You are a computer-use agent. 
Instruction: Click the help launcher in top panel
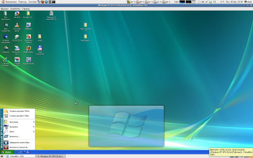pyautogui.click(x=46, y=2)
